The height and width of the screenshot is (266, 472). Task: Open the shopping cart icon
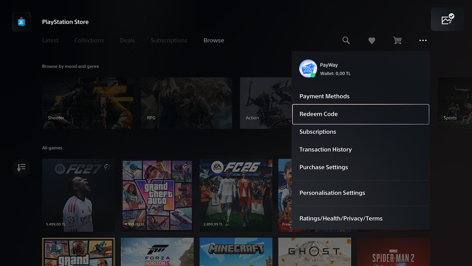(397, 40)
